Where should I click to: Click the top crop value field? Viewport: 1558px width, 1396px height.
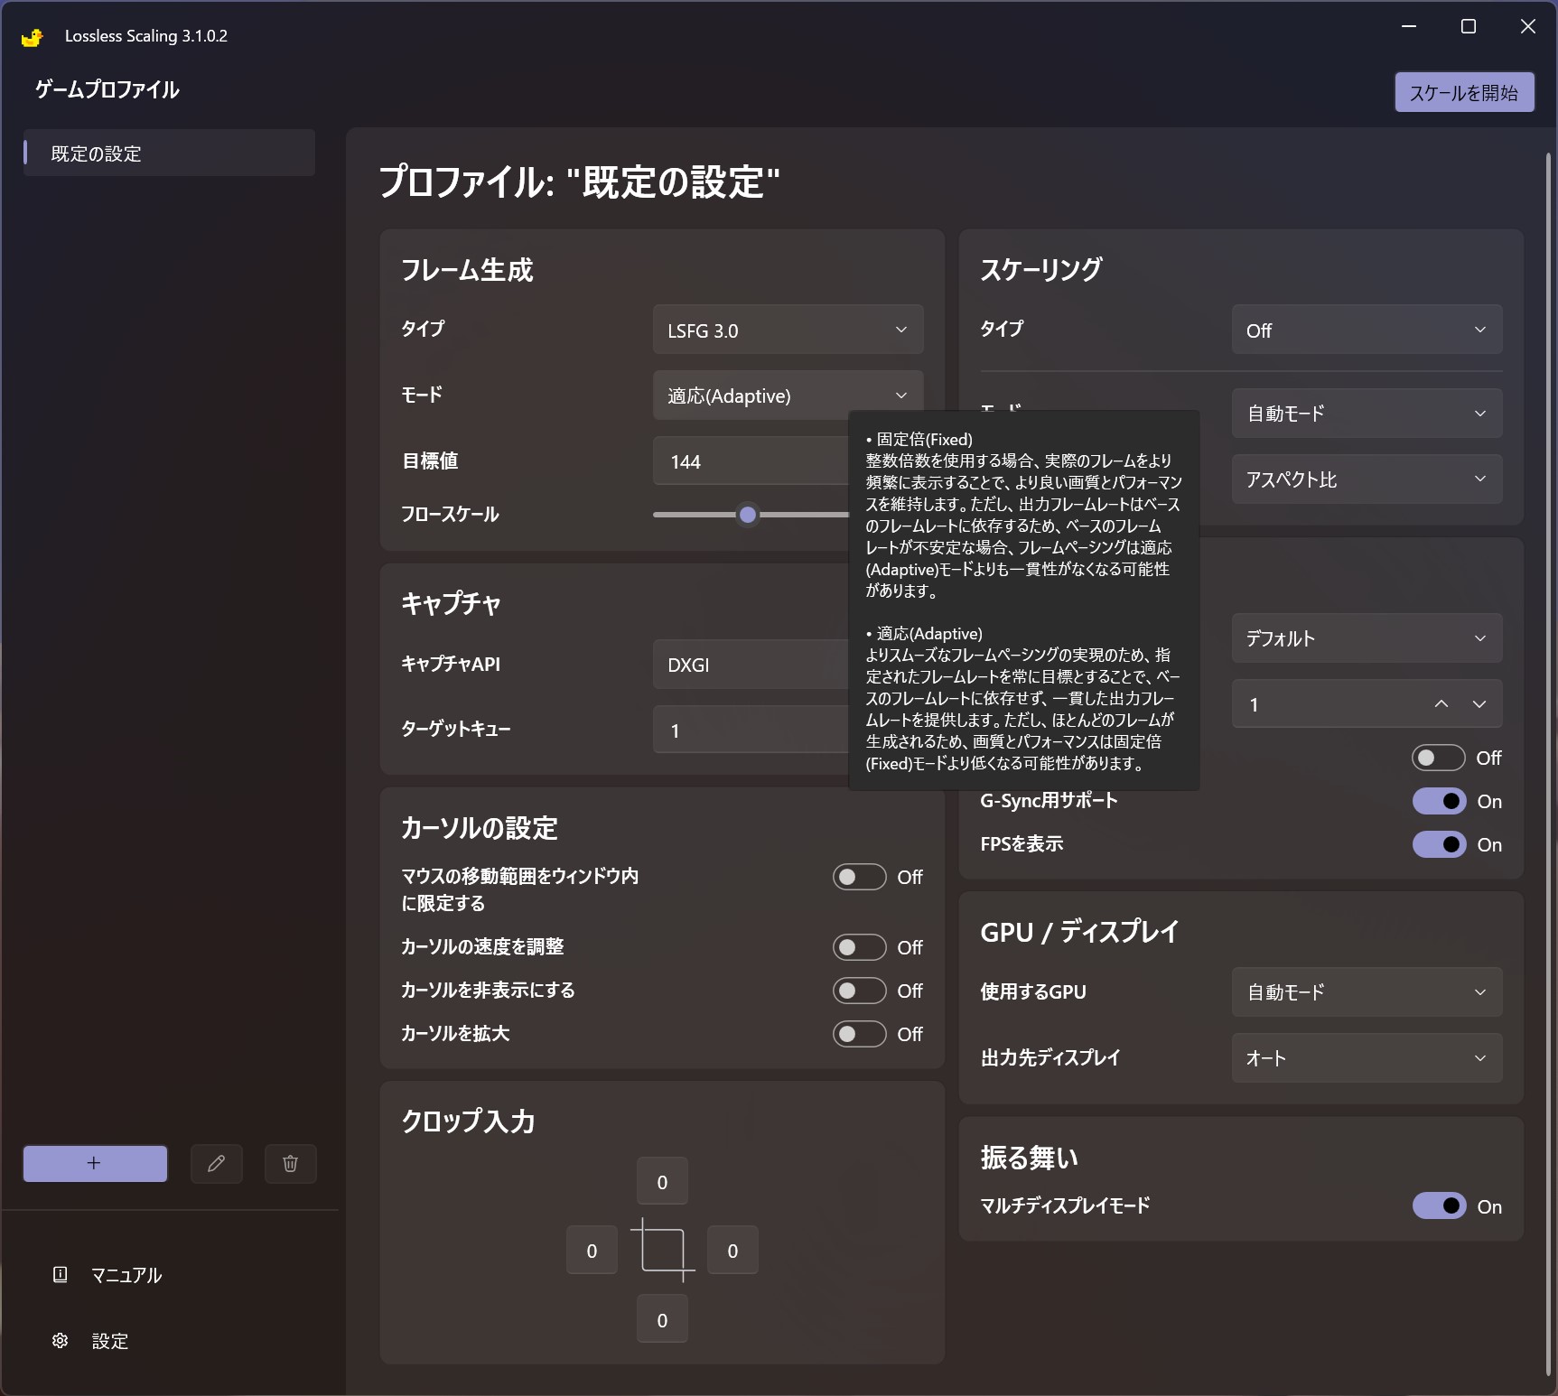[662, 1181]
